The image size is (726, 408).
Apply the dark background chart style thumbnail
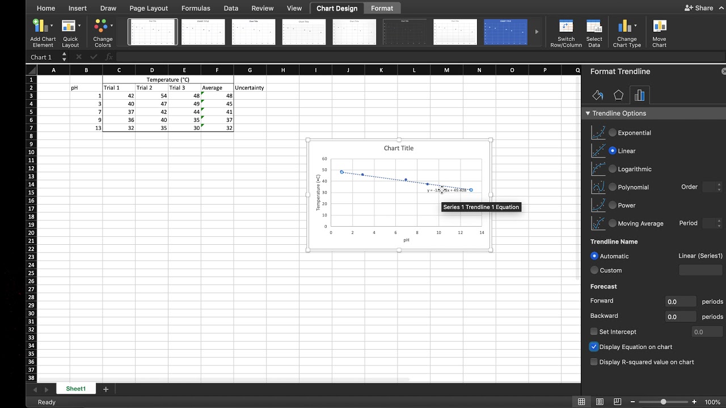(x=404, y=32)
